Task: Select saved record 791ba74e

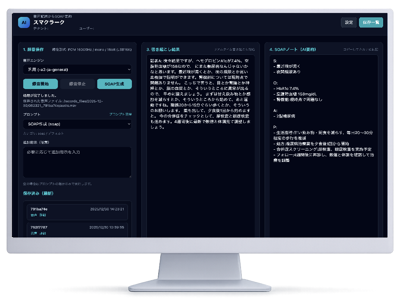Action: tap(77, 209)
